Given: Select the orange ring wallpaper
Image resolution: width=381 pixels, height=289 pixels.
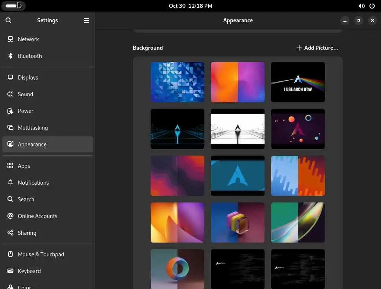Looking at the screenshot, I should [x=177, y=269].
